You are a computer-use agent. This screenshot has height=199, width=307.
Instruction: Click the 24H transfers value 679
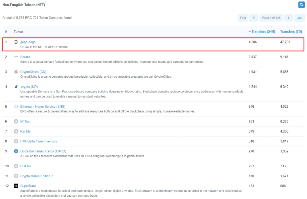pyautogui.click(x=251, y=131)
